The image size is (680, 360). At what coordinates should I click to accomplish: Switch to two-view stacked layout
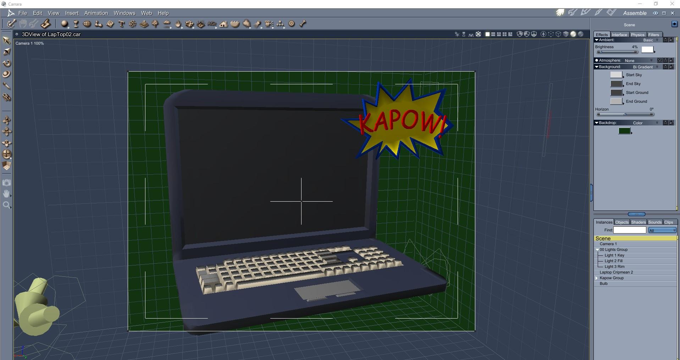click(x=493, y=34)
